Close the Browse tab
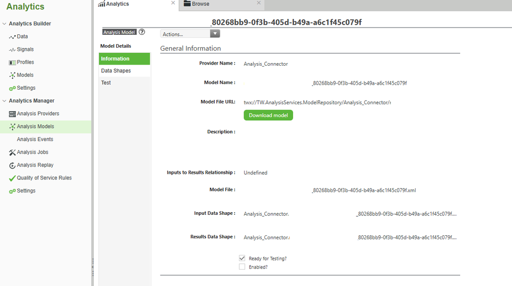512x286 pixels. pyautogui.click(x=259, y=3)
